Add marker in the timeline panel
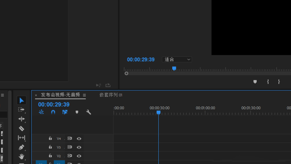 coord(77,112)
